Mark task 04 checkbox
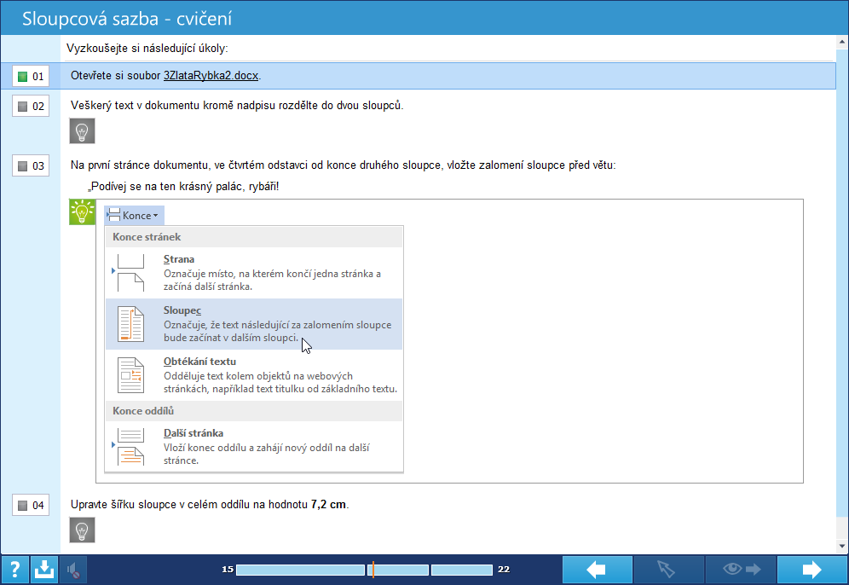Image resolution: width=849 pixels, height=585 pixels. point(31,506)
